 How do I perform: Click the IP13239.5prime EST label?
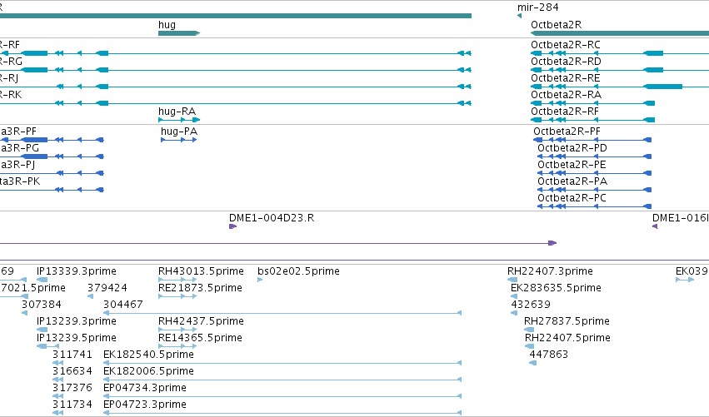point(77,338)
